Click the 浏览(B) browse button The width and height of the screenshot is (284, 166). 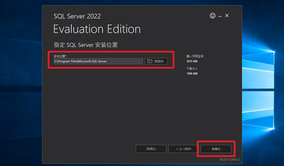[156, 61]
